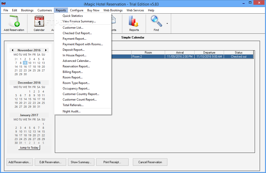Screen dimensions: 266x173
Task: Open Checked Out Report
Action: [x=83, y=33]
